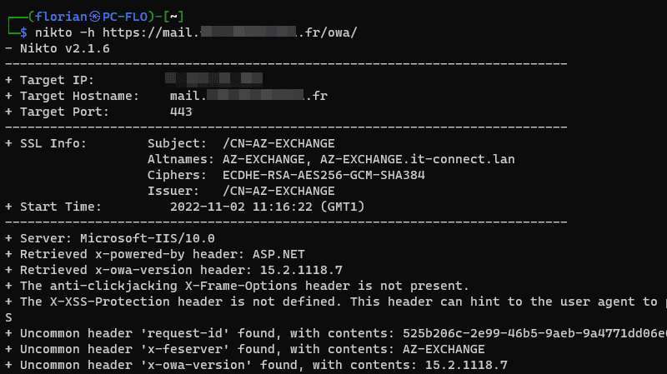Click the Kali icon in the prompt
The height and width of the screenshot is (374, 667).
95,17
